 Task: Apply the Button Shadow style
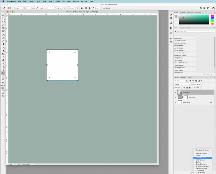185,50
